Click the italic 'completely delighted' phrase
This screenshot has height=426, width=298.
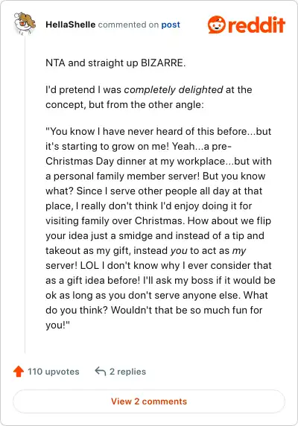click(x=174, y=89)
